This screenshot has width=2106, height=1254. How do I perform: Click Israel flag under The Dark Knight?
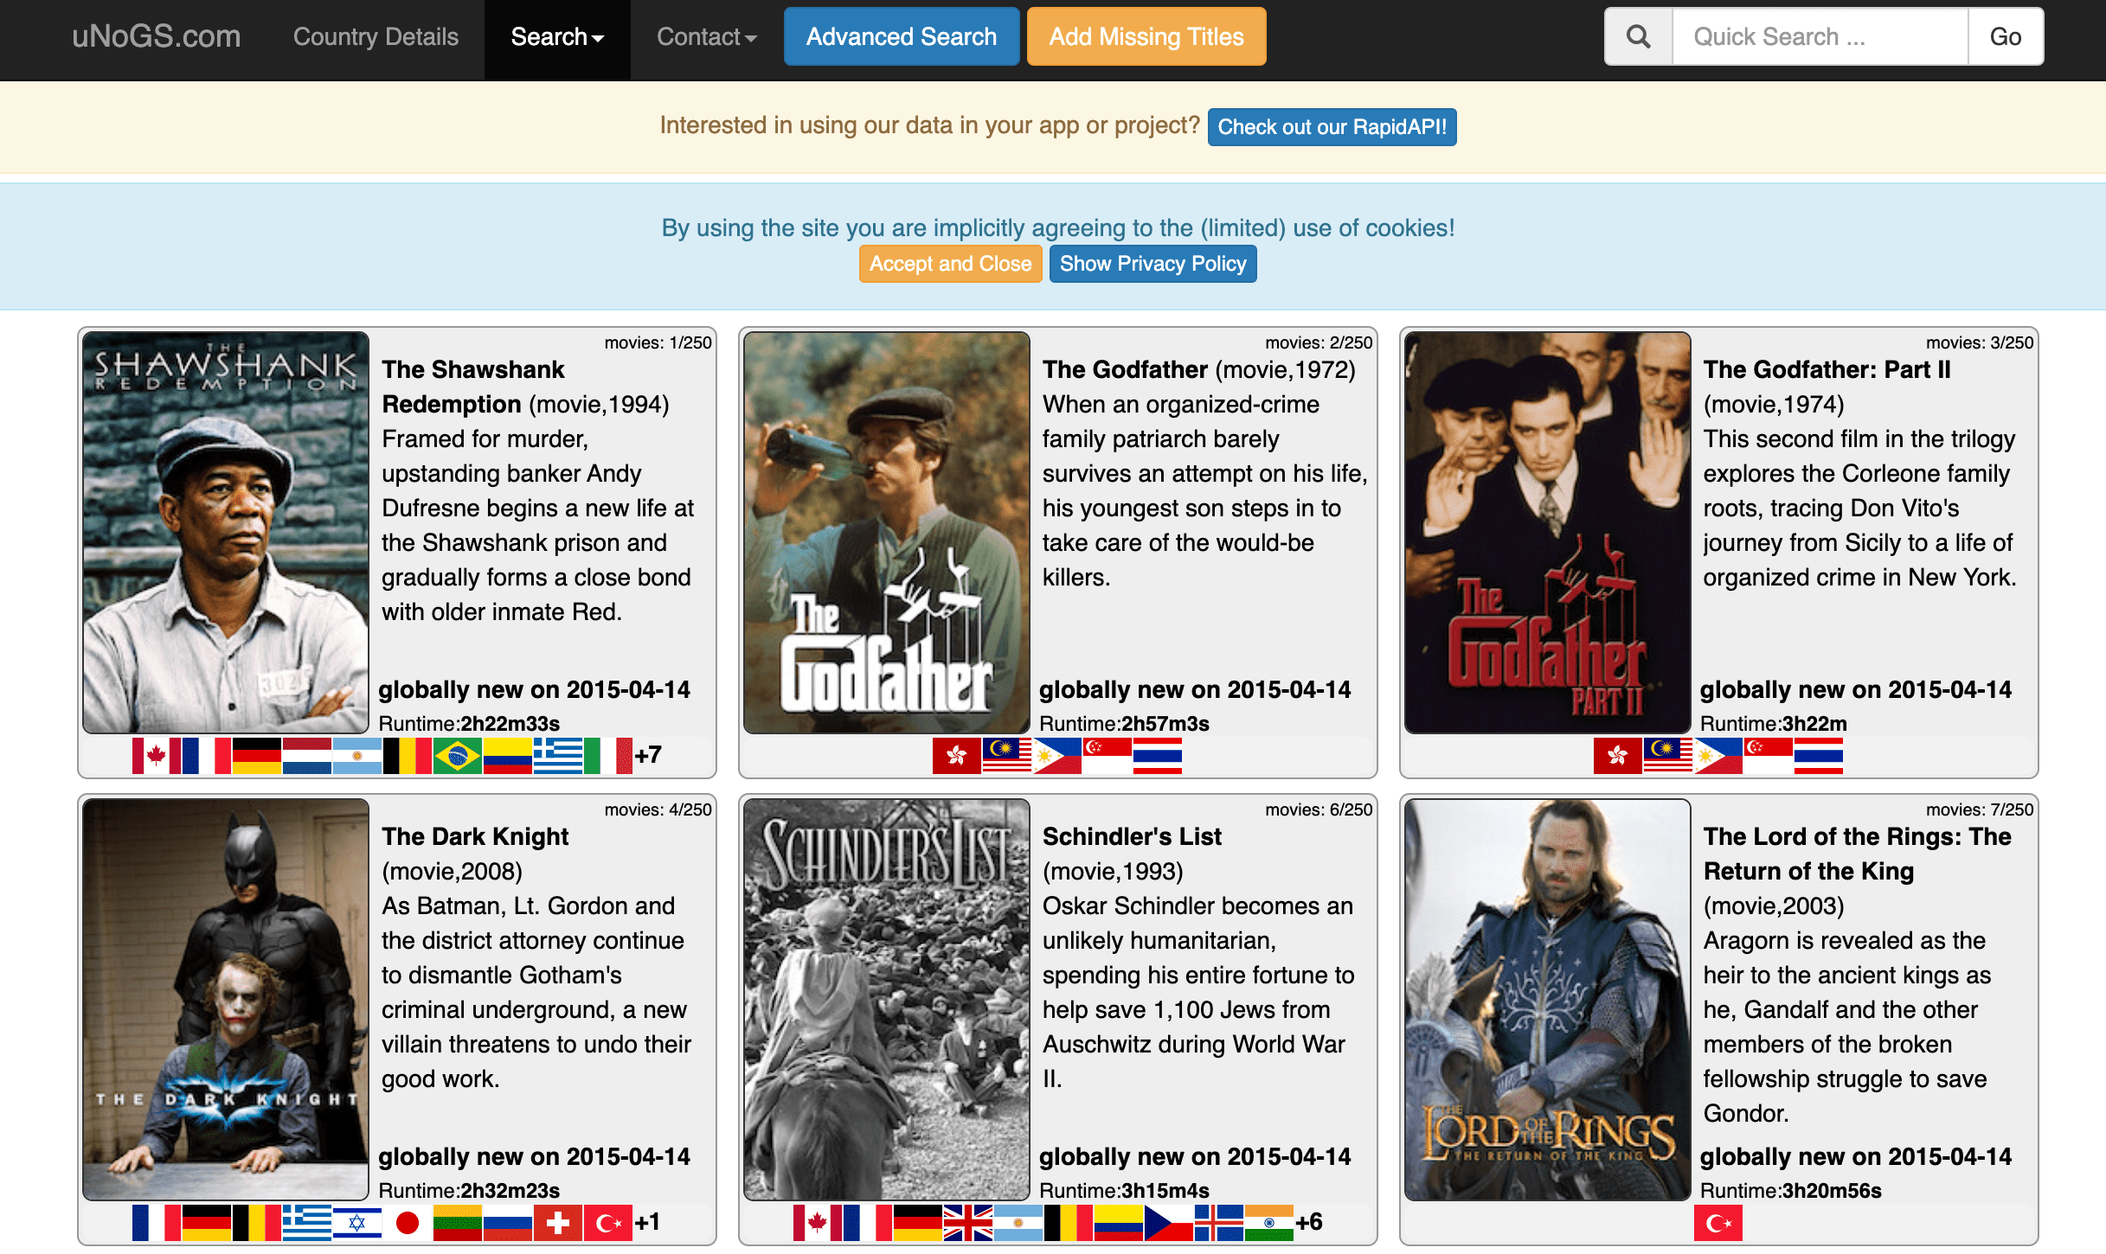pos(357,1223)
